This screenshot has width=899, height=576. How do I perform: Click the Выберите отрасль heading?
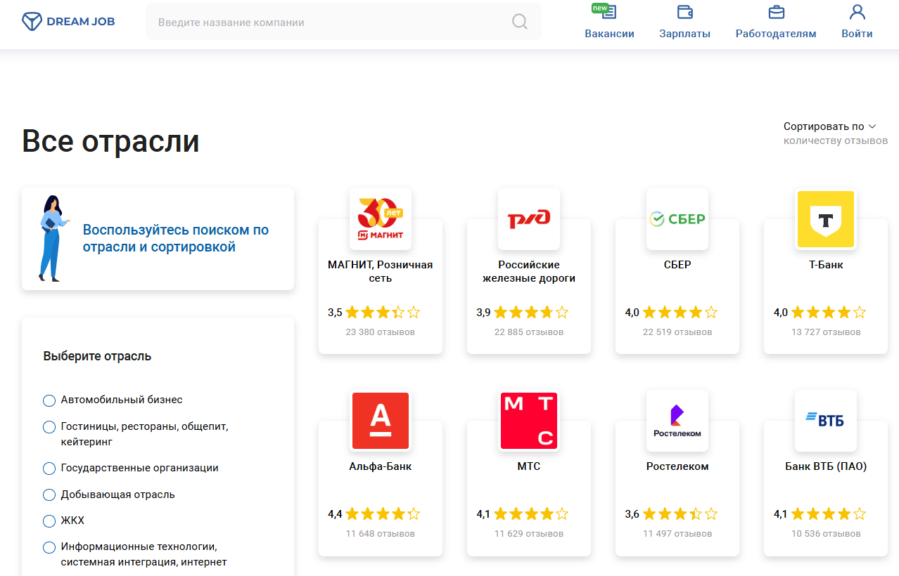(x=97, y=356)
